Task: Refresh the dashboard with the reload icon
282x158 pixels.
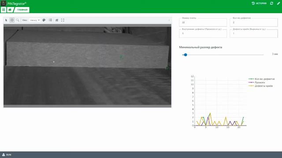Action: click(x=271, y=3)
